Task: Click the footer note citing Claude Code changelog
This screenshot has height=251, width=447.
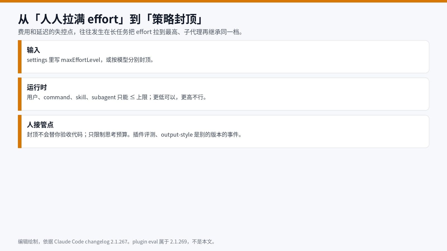Action: pos(117,242)
